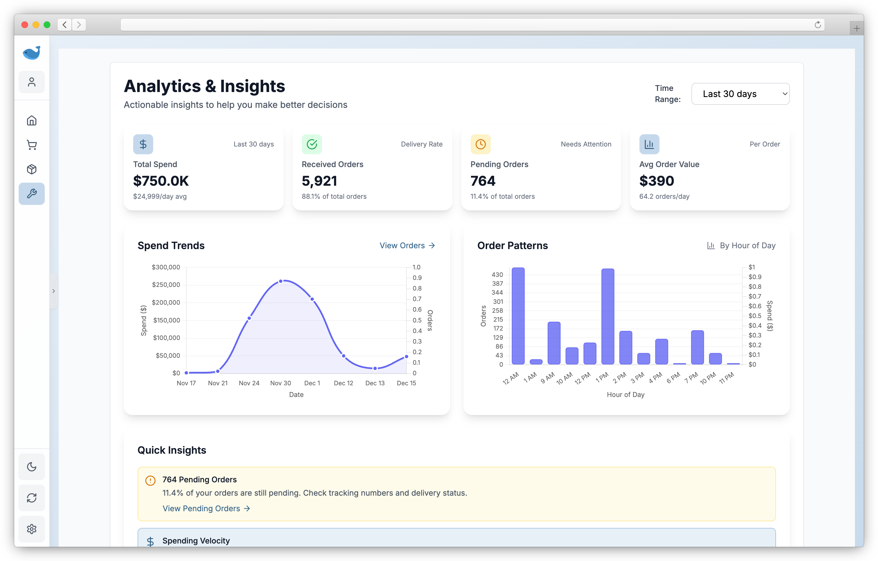The height and width of the screenshot is (561, 878).
Task: Open the shopping cart section
Action: [x=32, y=145]
